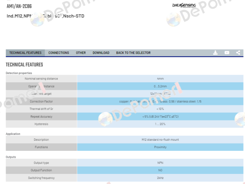
Task: Select the Output Function row label
Action: tap(41, 170)
